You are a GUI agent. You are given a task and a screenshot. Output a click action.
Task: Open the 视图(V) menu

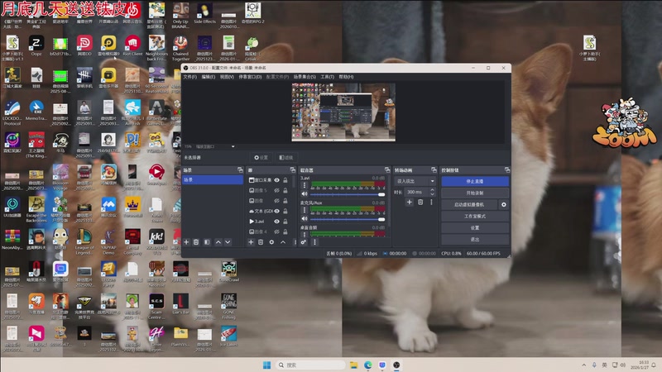pos(227,77)
